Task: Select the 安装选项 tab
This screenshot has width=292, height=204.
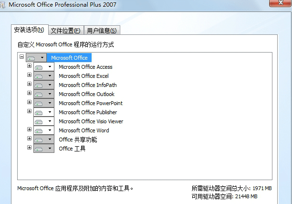Action: 29,30
